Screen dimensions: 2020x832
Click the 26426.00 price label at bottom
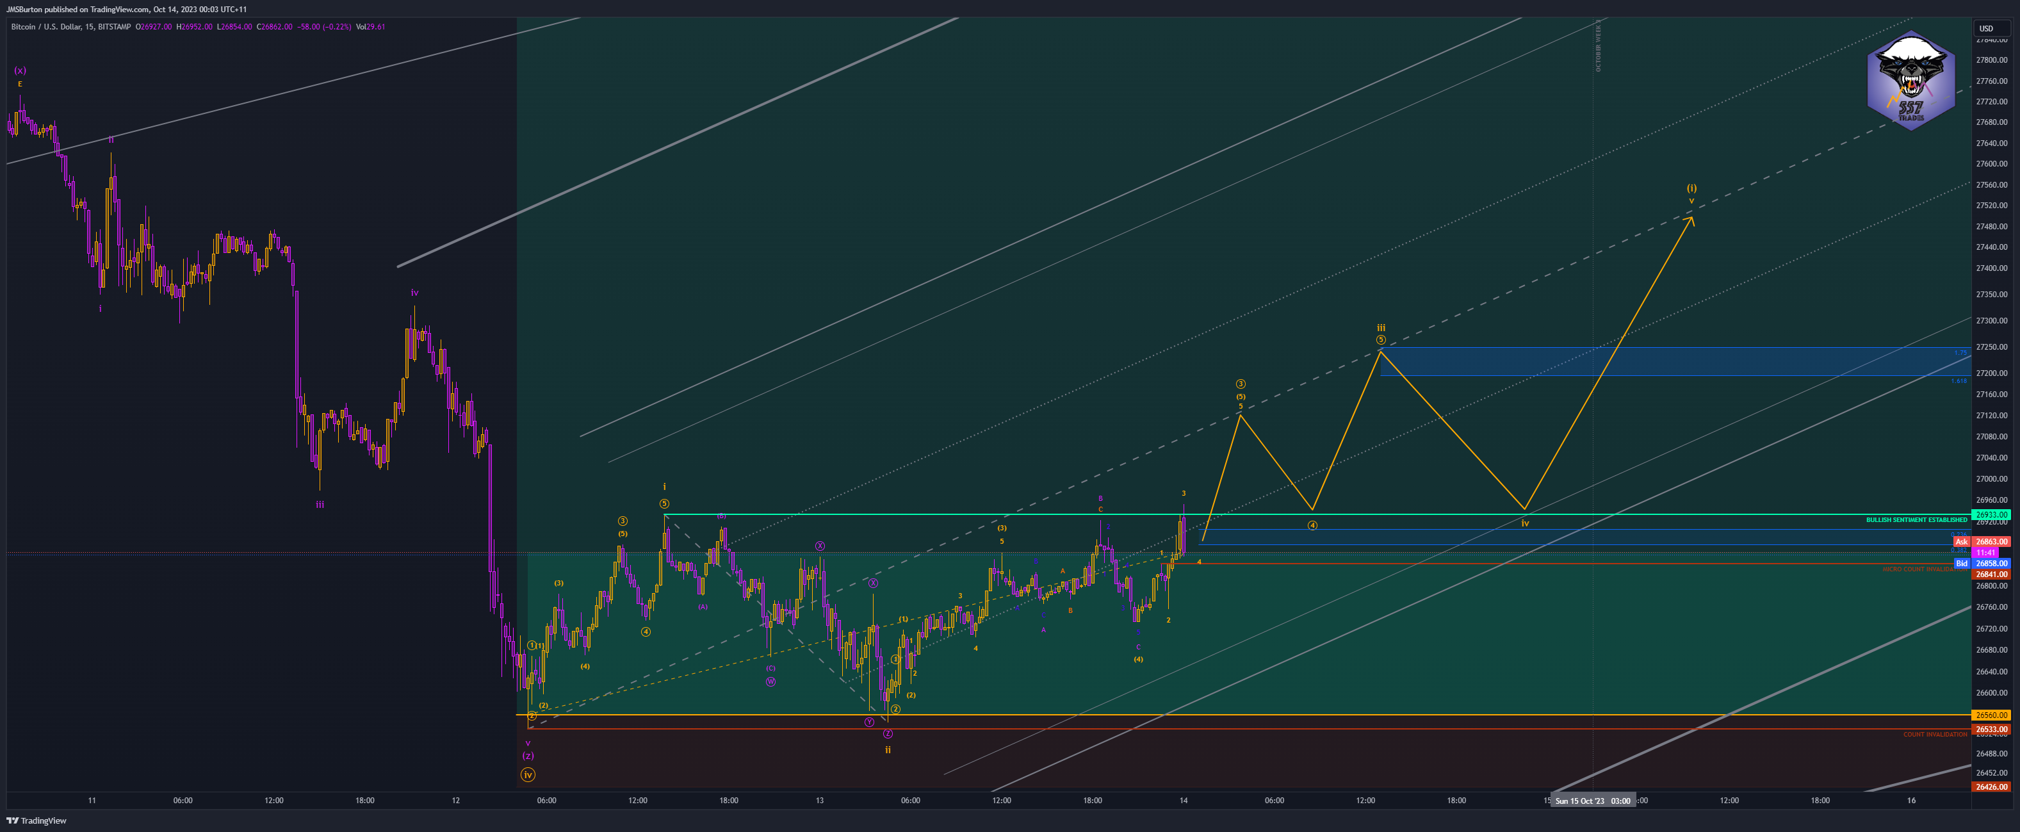click(x=1991, y=787)
